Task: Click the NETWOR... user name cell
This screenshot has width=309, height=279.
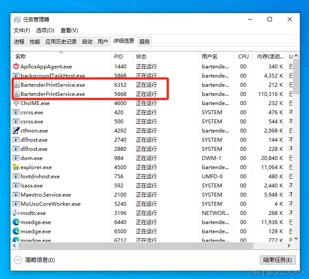Action: [x=216, y=213]
